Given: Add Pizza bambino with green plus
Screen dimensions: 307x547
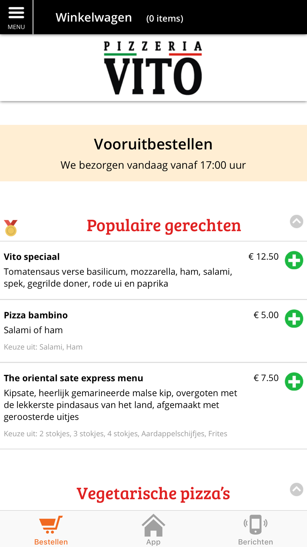Looking at the screenshot, I should click(x=294, y=319).
